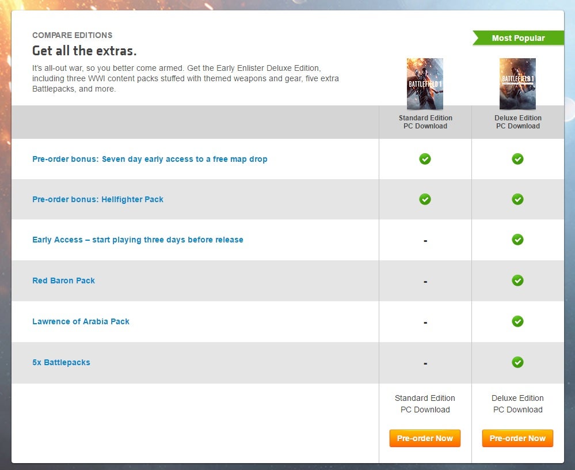Click Deluxe Edition checkmark for Early Access row
The height and width of the screenshot is (470, 575).
tap(517, 240)
